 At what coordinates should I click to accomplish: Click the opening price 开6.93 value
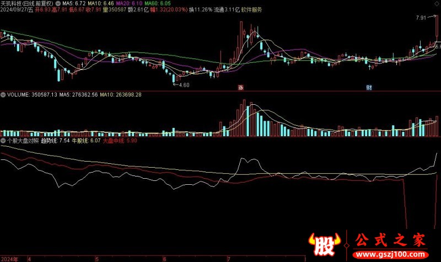click(43, 10)
